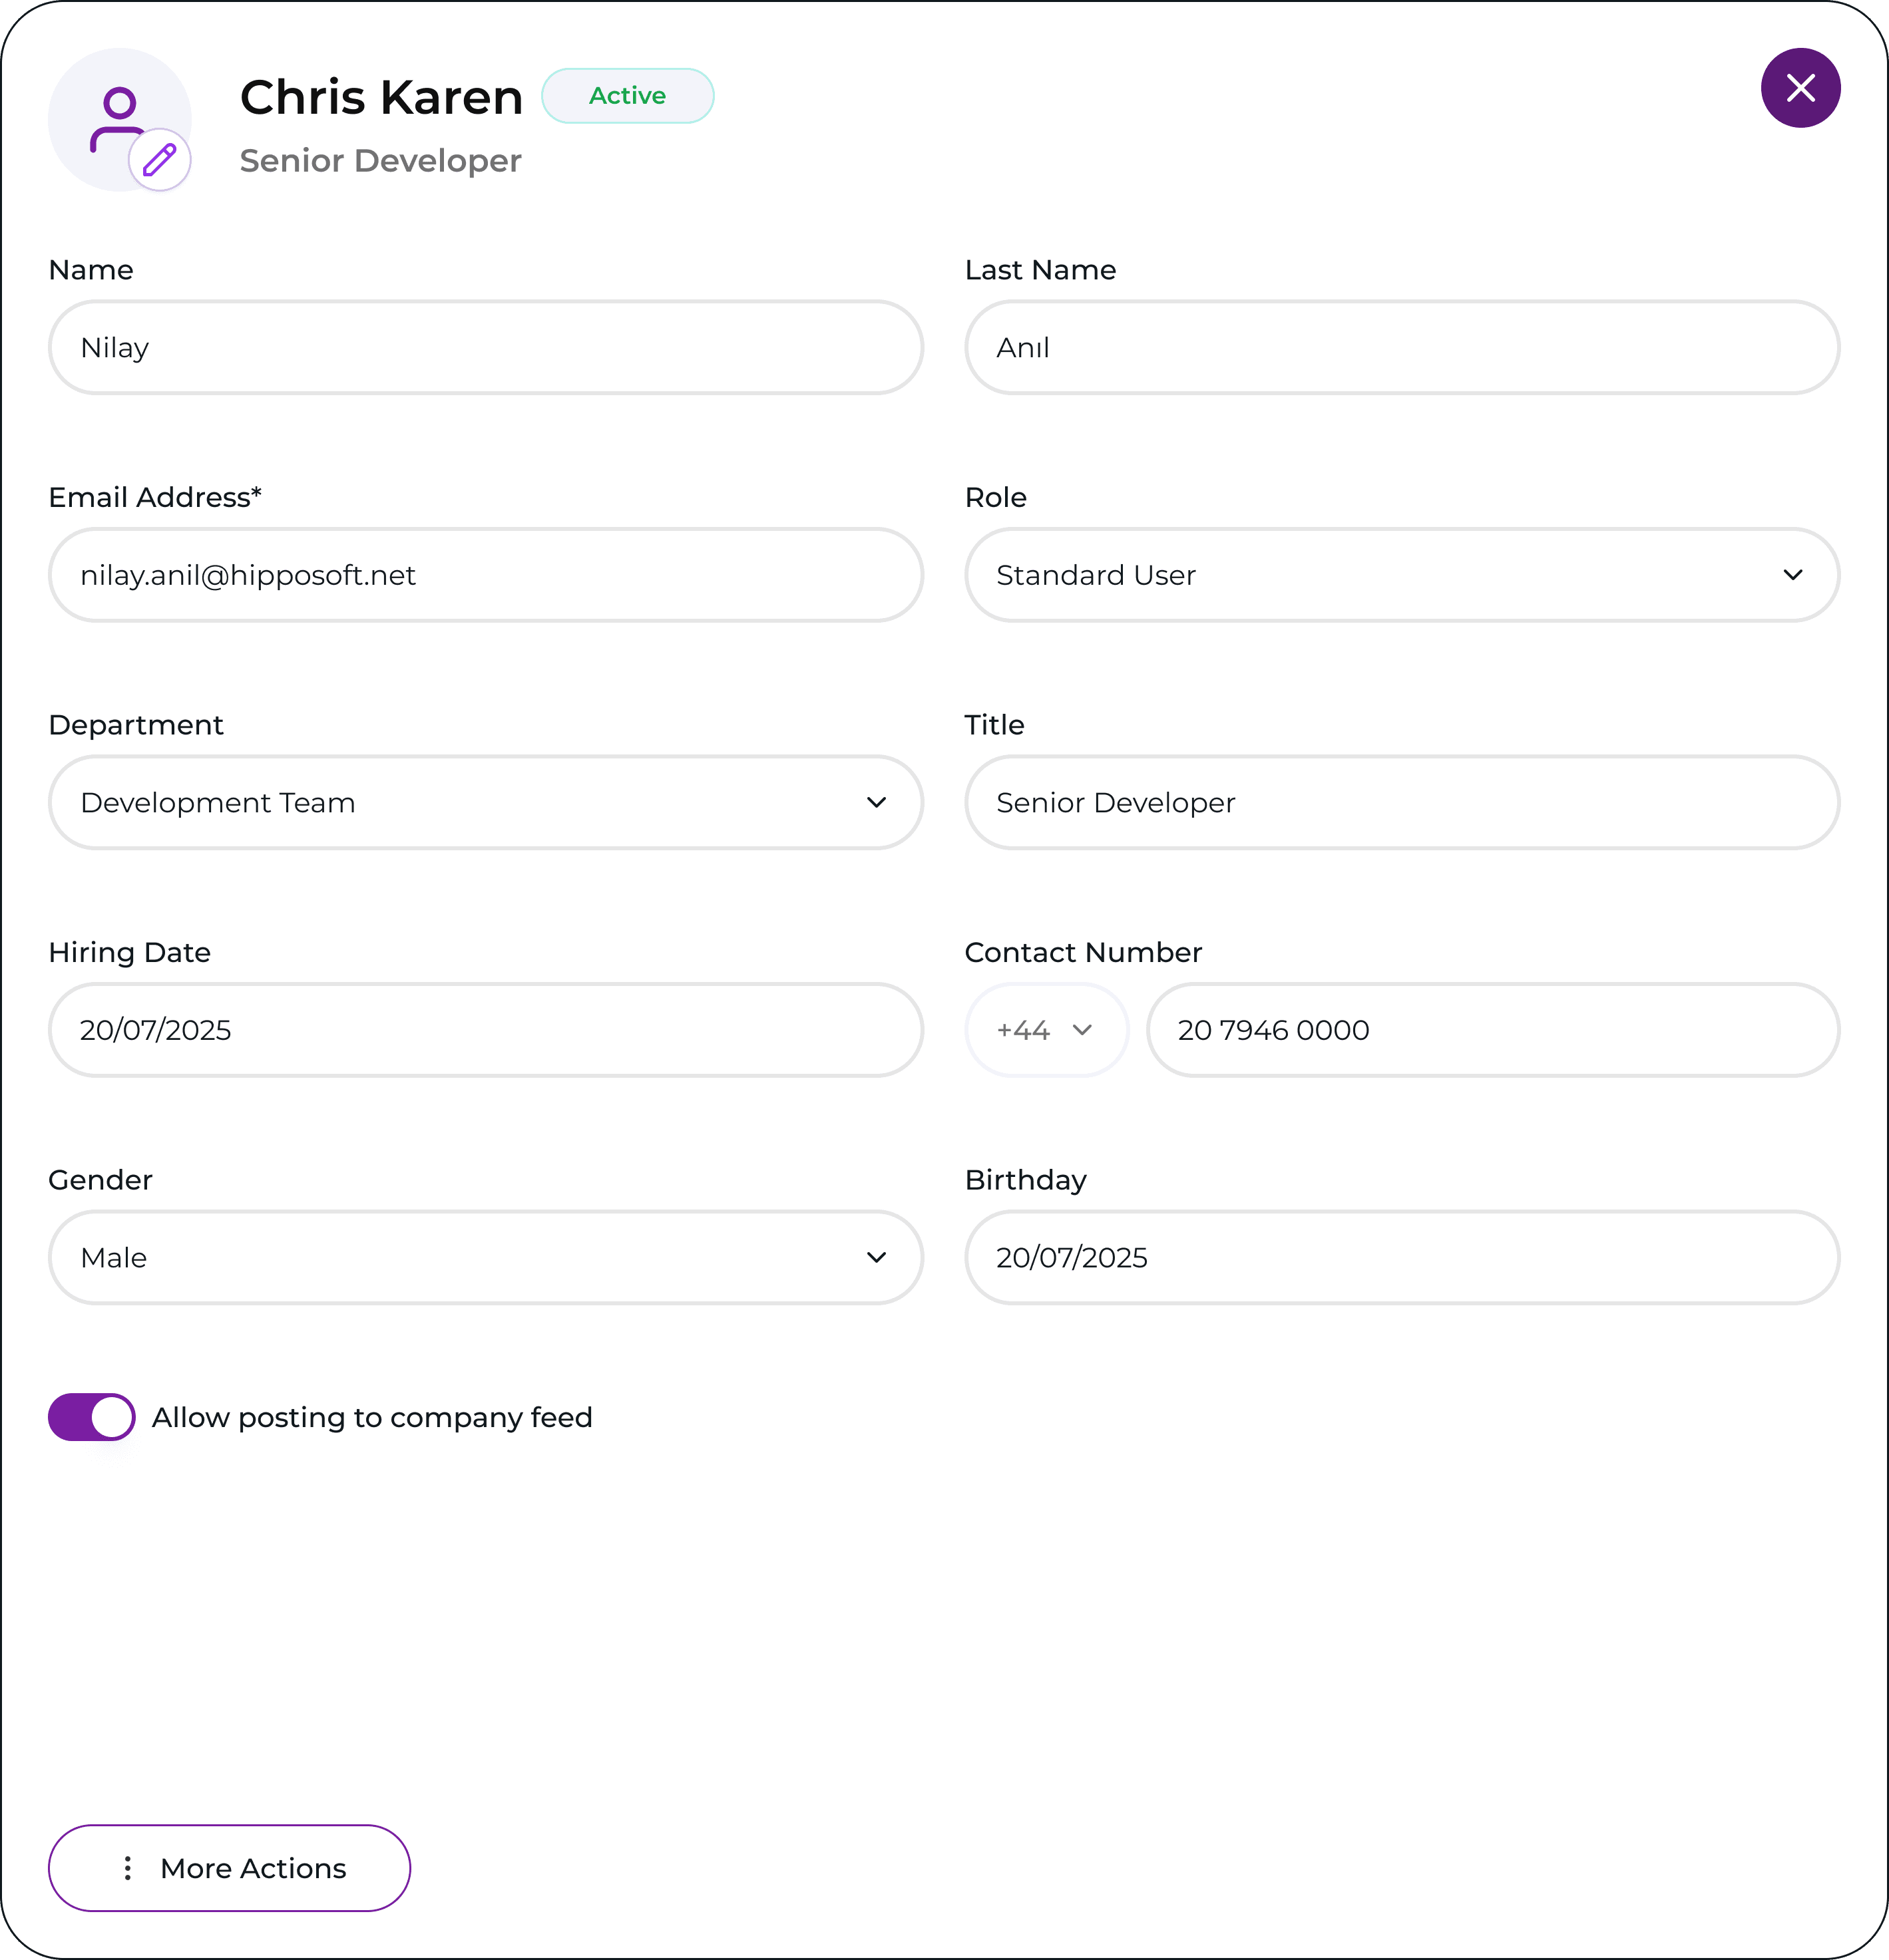Click the Last Name input field
The width and height of the screenshot is (1889, 1960).
pyautogui.click(x=1400, y=348)
